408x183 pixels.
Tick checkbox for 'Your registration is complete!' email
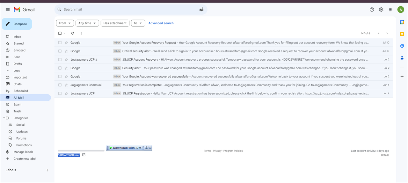click(60, 85)
